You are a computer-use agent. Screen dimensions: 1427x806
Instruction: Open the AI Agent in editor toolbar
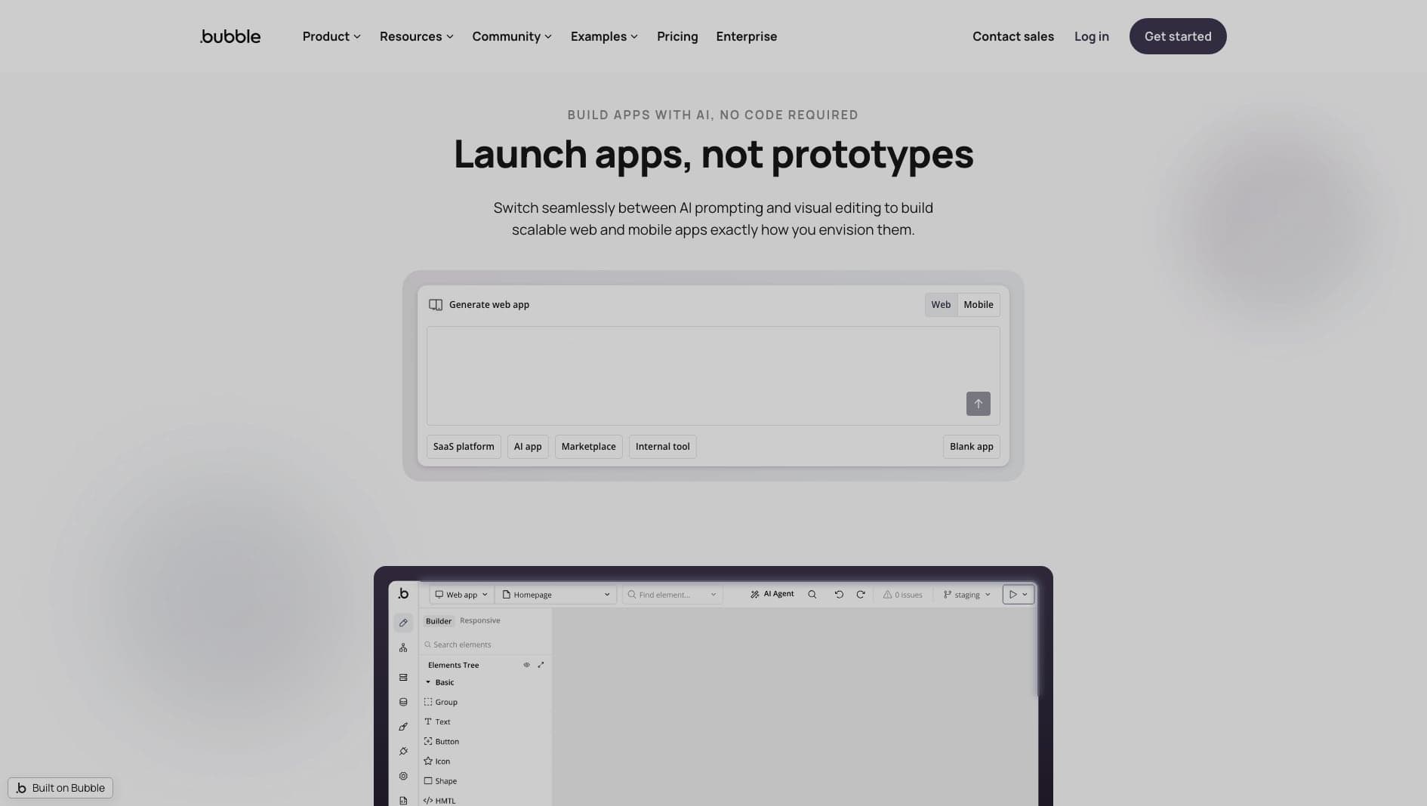(x=772, y=595)
